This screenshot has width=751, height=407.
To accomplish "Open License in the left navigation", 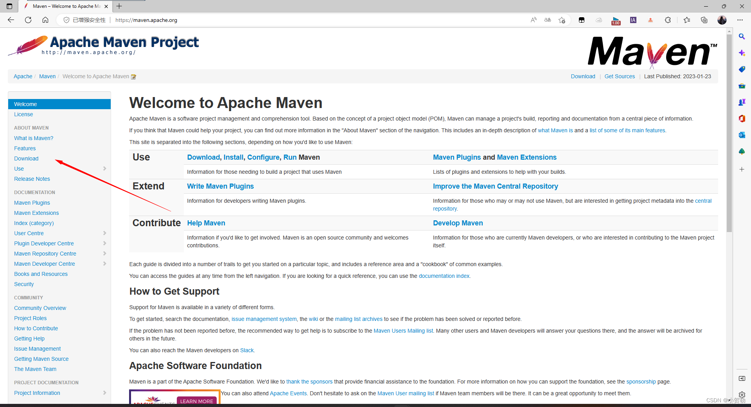I will [23, 114].
